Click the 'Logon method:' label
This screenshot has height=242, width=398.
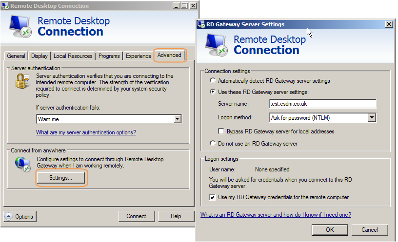[235, 117]
